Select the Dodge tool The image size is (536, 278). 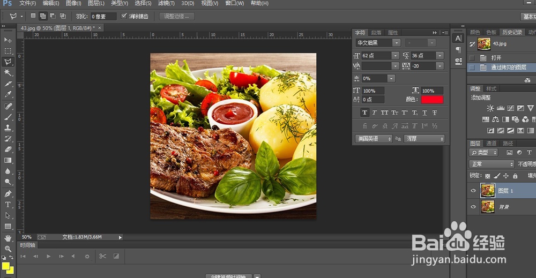pos(8,182)
